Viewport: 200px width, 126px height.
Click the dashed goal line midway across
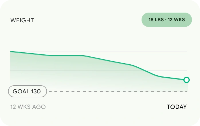tap(118, 91)
